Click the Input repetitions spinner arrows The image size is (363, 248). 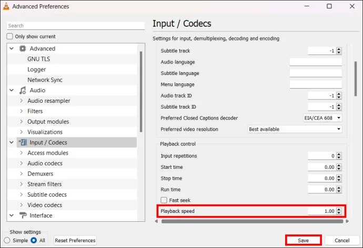click(339, 156)
